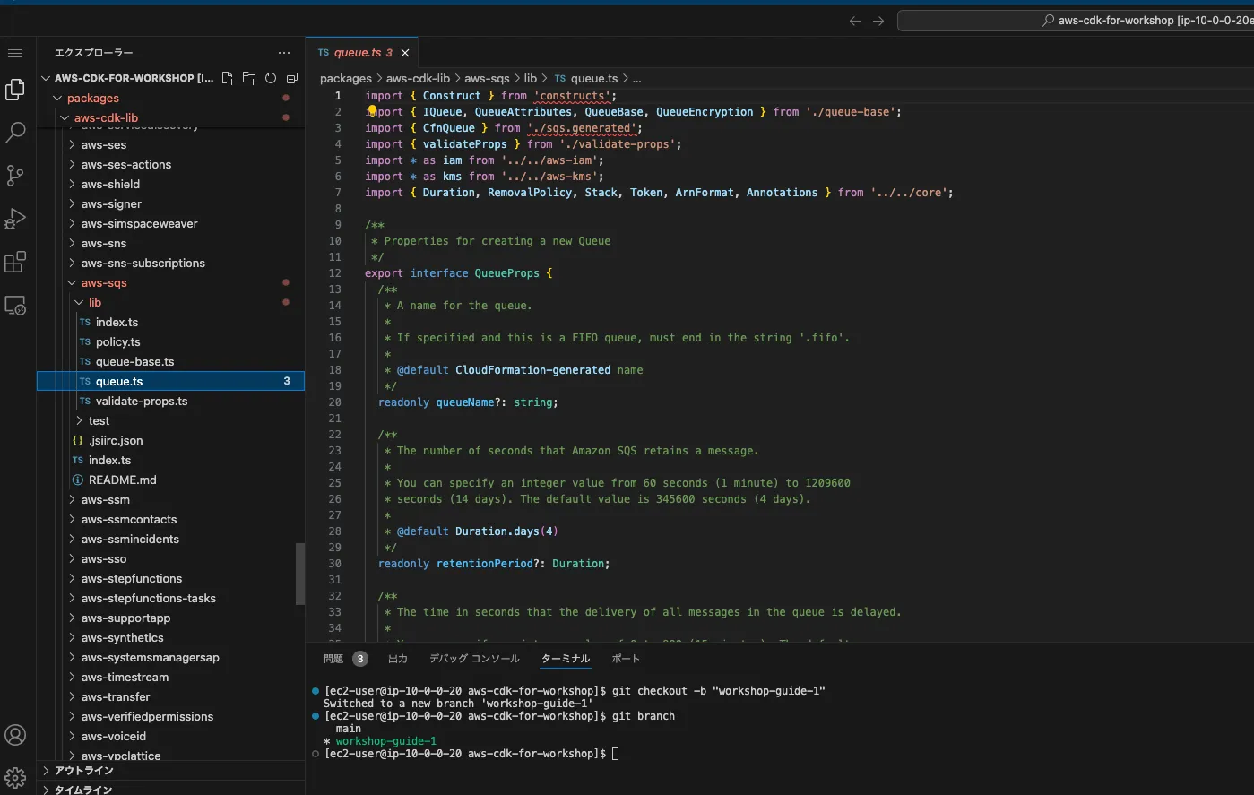This screenshot has height=795, width=1254.
Task: Click the explorer vertical scrollbar
Action: click(x=300, y=574)
